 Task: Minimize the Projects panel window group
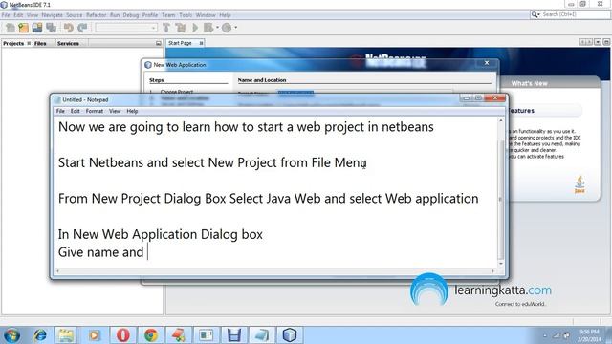[159, 43]
